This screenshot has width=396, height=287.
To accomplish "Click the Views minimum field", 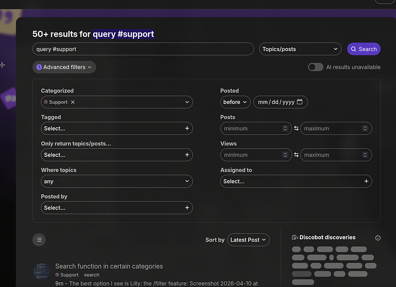I will coord(256,155).
